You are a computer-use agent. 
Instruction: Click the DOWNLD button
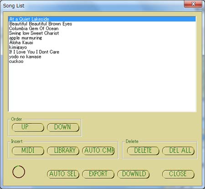133,174
